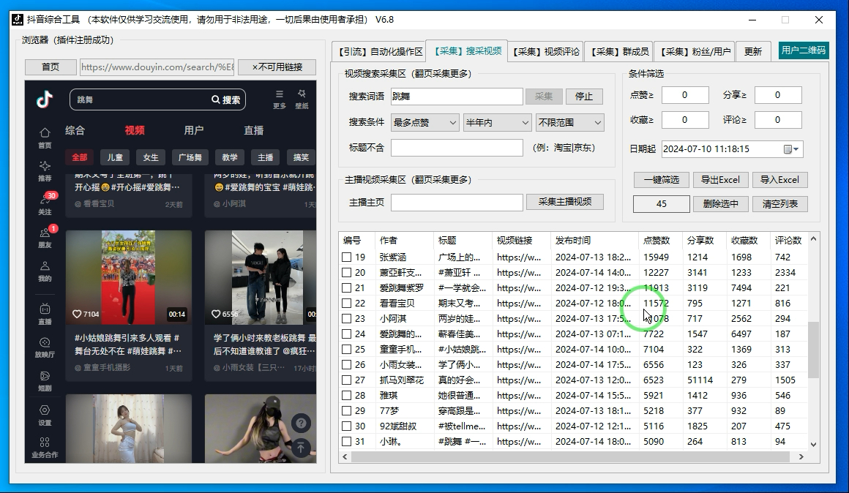Click the horizontal scrollbar of the results table

tap(570, 456)
